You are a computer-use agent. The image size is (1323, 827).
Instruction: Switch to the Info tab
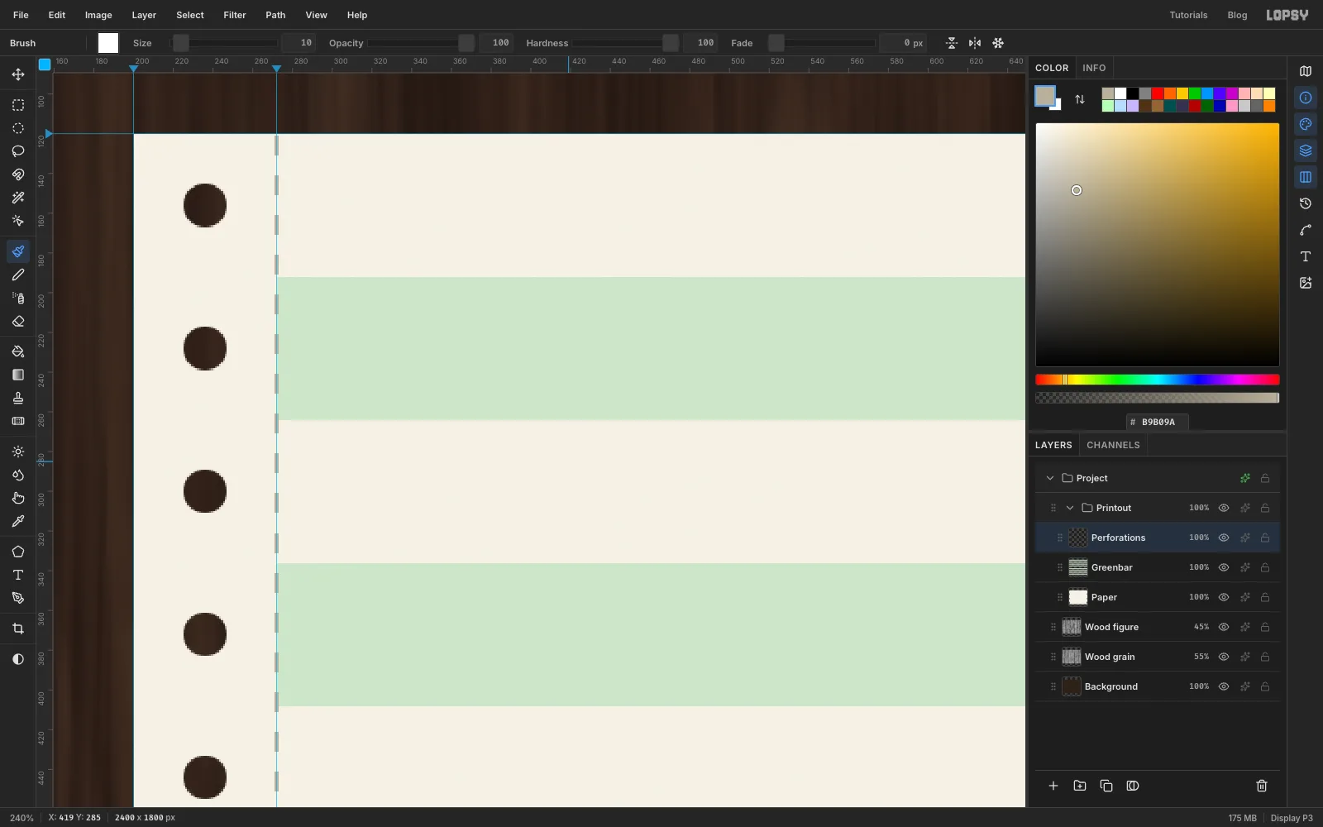(x=1094, y=68)
